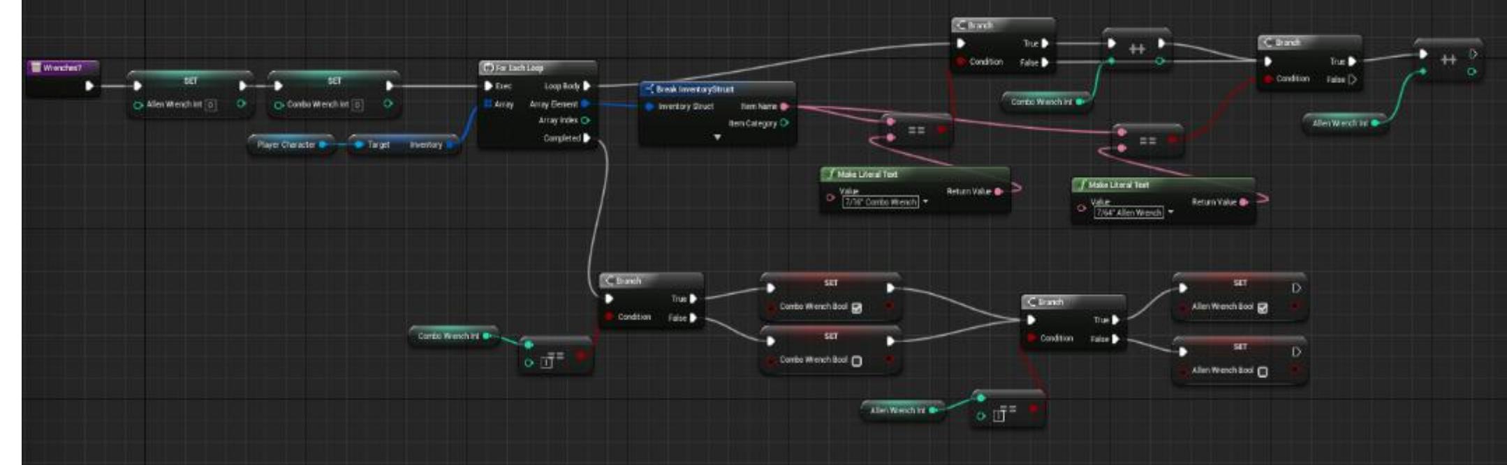
Task: Click the Exec input pin on For Each Loop
Action: (488, 86)
